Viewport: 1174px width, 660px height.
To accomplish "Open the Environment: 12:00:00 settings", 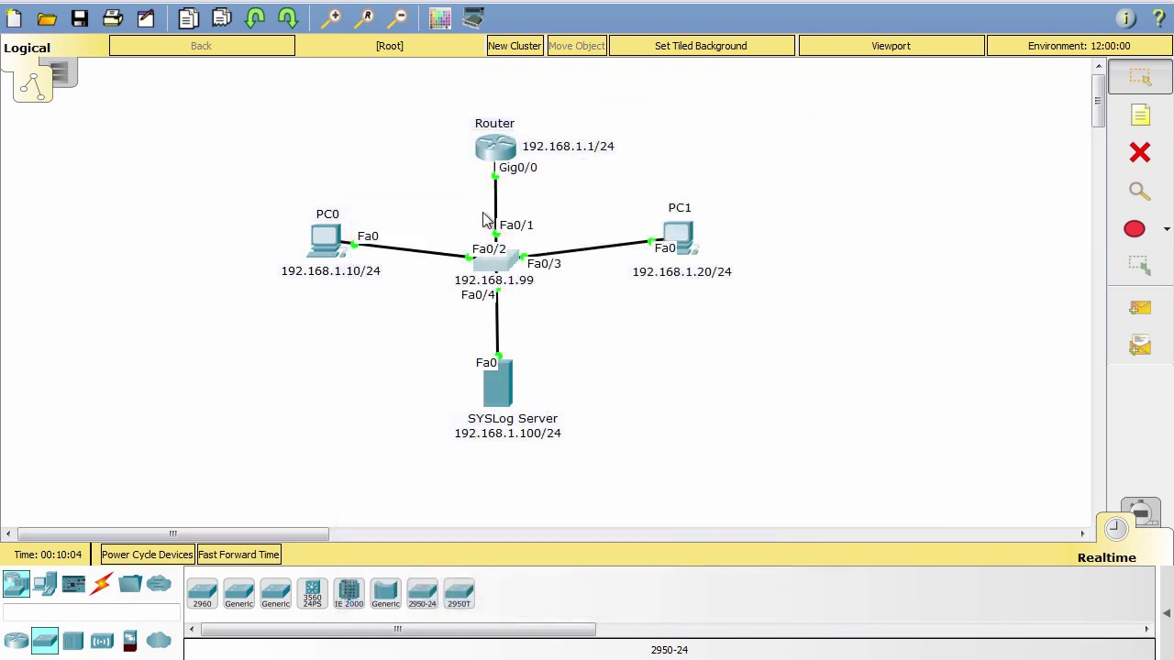I will (x=1080, y=46).
